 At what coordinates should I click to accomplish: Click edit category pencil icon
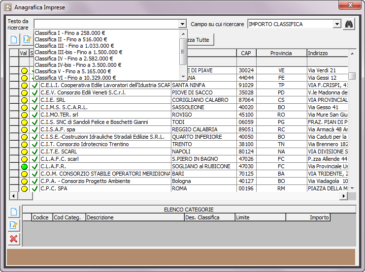[x=14, y=225]
